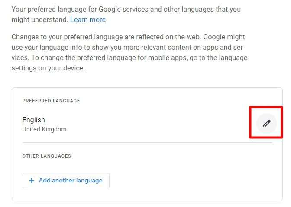Image resolution: width=291 pixels, height=207 pixels.
Task: Click the 'Add another language' text label
Action: [71, 181]
